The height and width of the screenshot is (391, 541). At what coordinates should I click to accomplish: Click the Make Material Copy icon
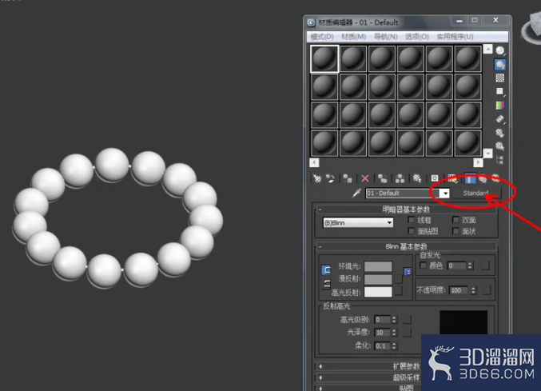pyautogui.click(x=382, y=178)
